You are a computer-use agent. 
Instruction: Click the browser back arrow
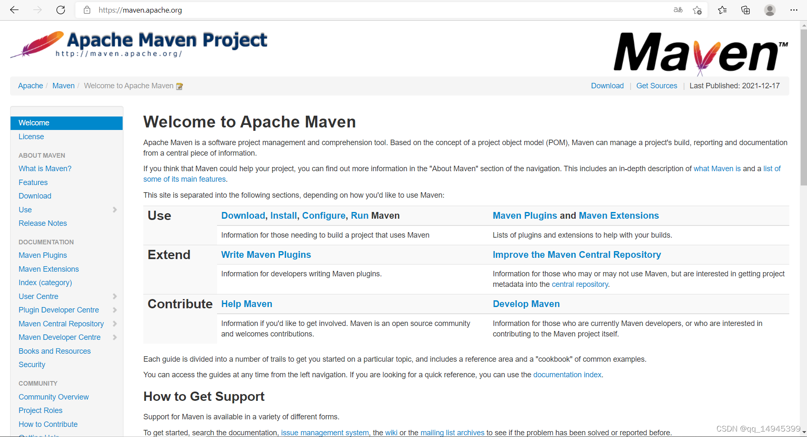pos(14,10)
